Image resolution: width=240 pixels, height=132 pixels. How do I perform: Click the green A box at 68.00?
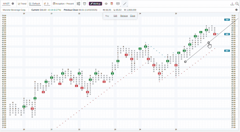[x=206, y=30]
